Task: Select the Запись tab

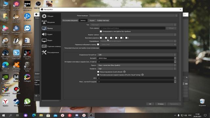Action: (83, 20)
